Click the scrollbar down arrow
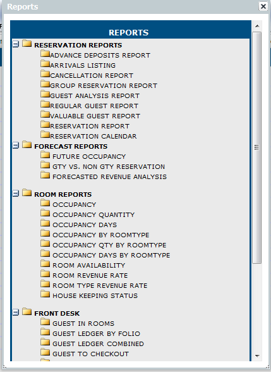This screenshot has height=372, width=271. (257, 356)
